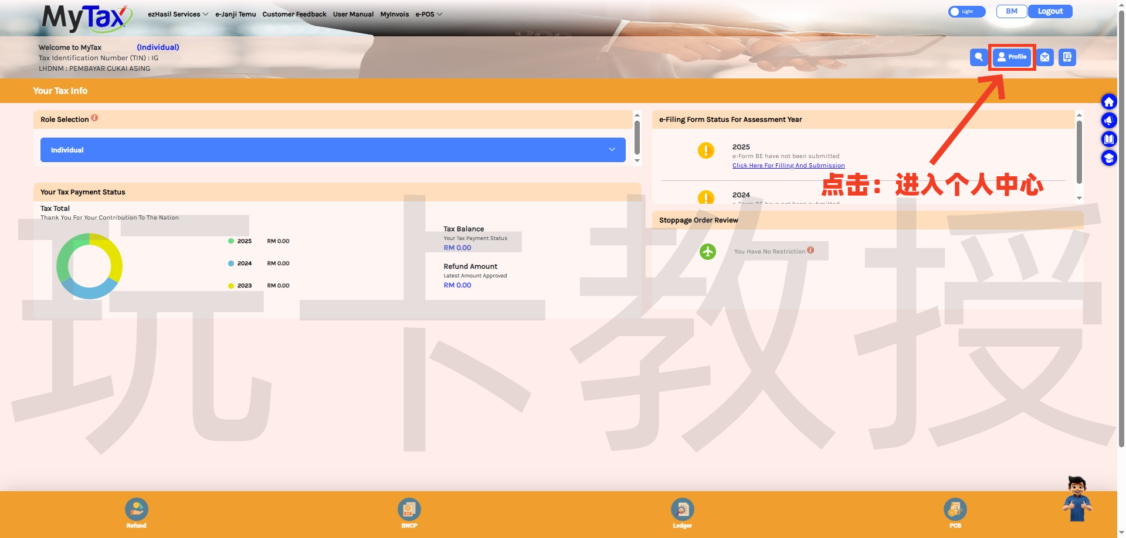This screenshot has width=1126, height=538.
Task: Open e-Janji Temu menu item
Action: (236, 14)
